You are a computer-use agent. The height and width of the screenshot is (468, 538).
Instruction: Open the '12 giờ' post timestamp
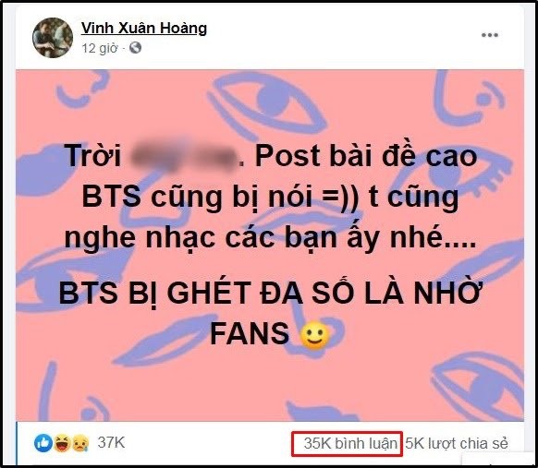[99, 48]
